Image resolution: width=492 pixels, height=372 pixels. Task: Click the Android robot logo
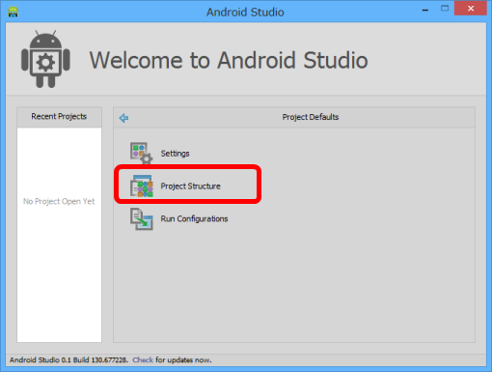pos(45,59)
